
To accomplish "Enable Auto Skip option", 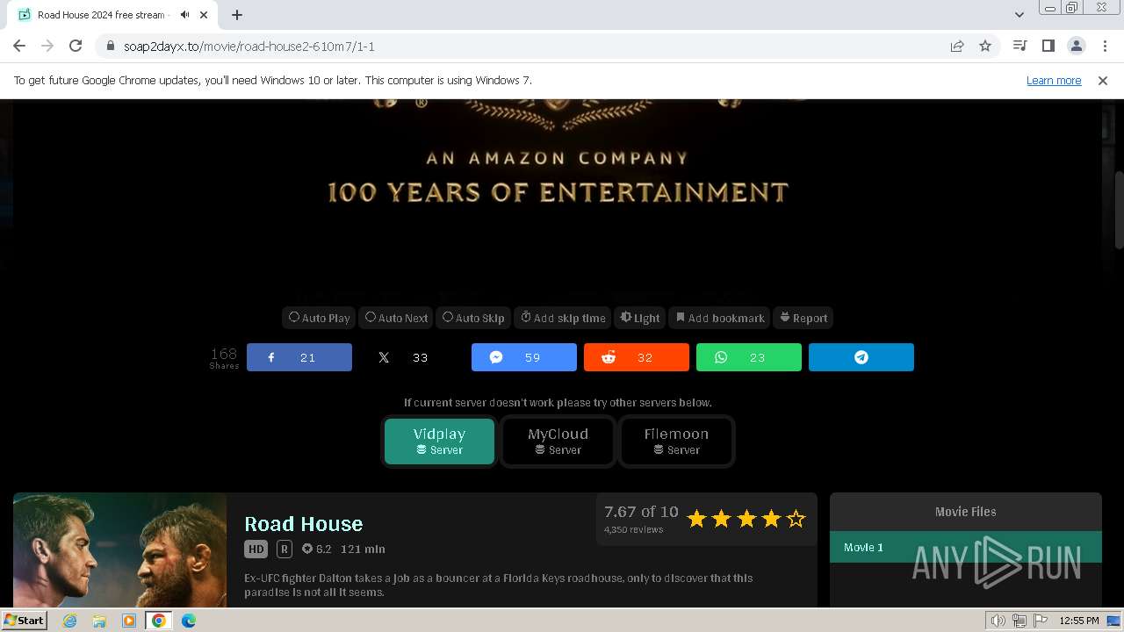I will coord(473,318).
